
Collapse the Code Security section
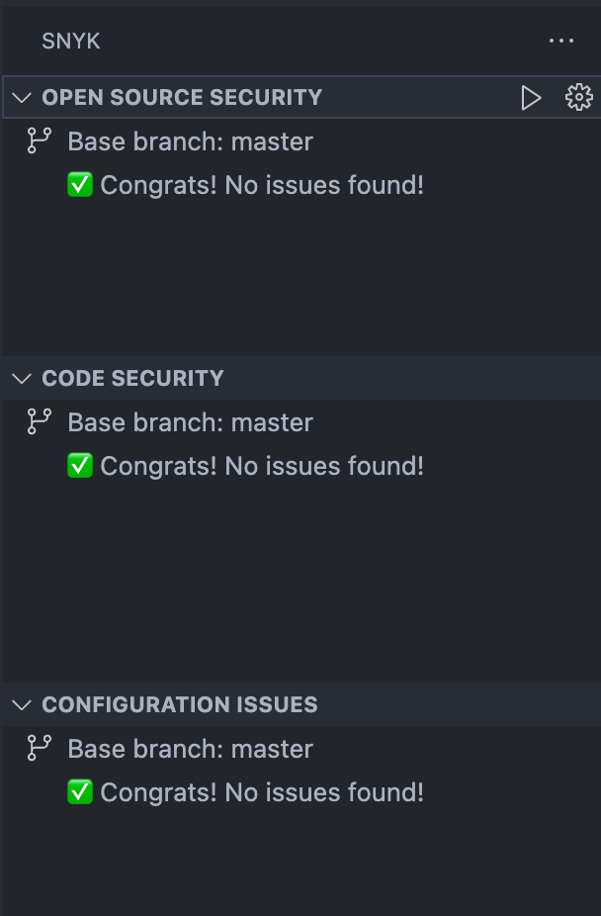[x=21, y=378]
